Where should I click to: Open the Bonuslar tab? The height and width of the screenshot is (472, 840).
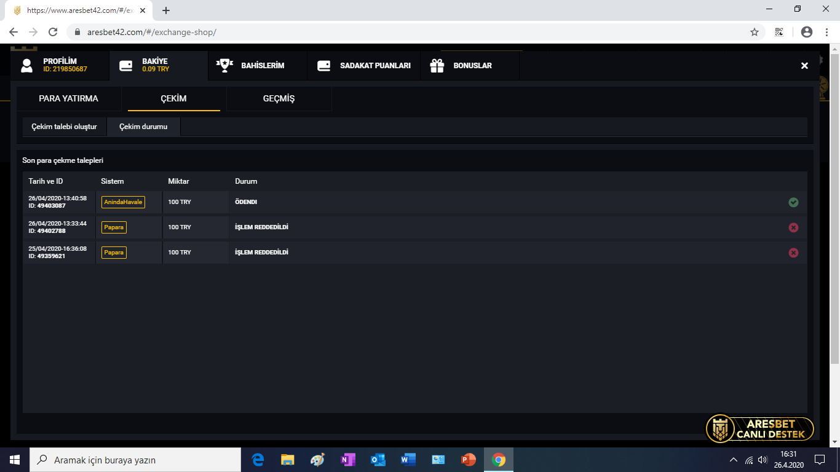470,65
